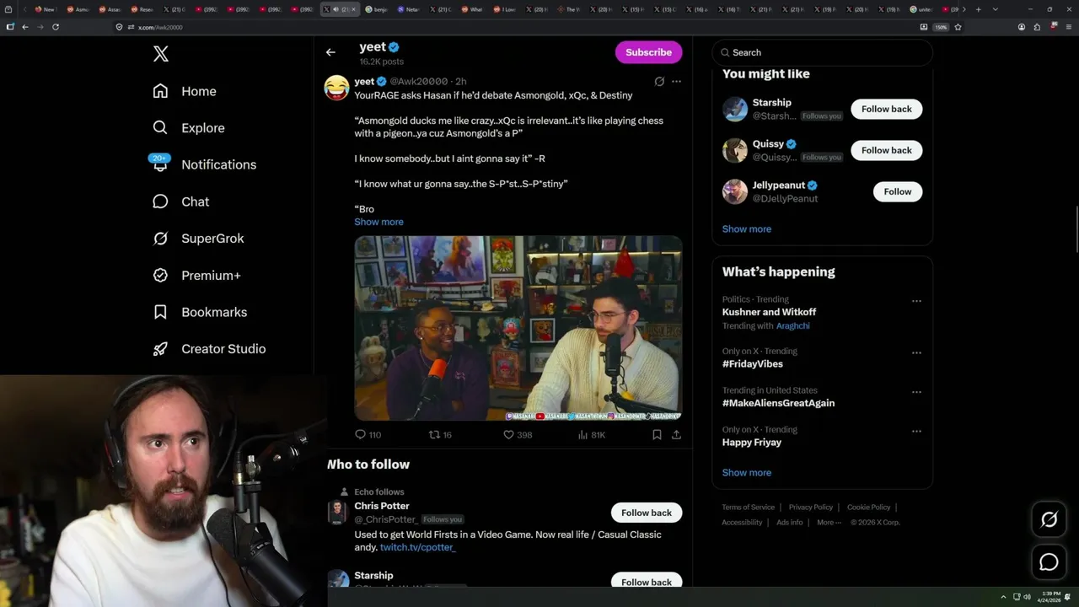Open the browser application menu
The width and height of the screenshot is (1079, 607).
[1068, 27]
